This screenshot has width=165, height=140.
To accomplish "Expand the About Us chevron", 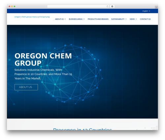I will (x=65, y=19).
